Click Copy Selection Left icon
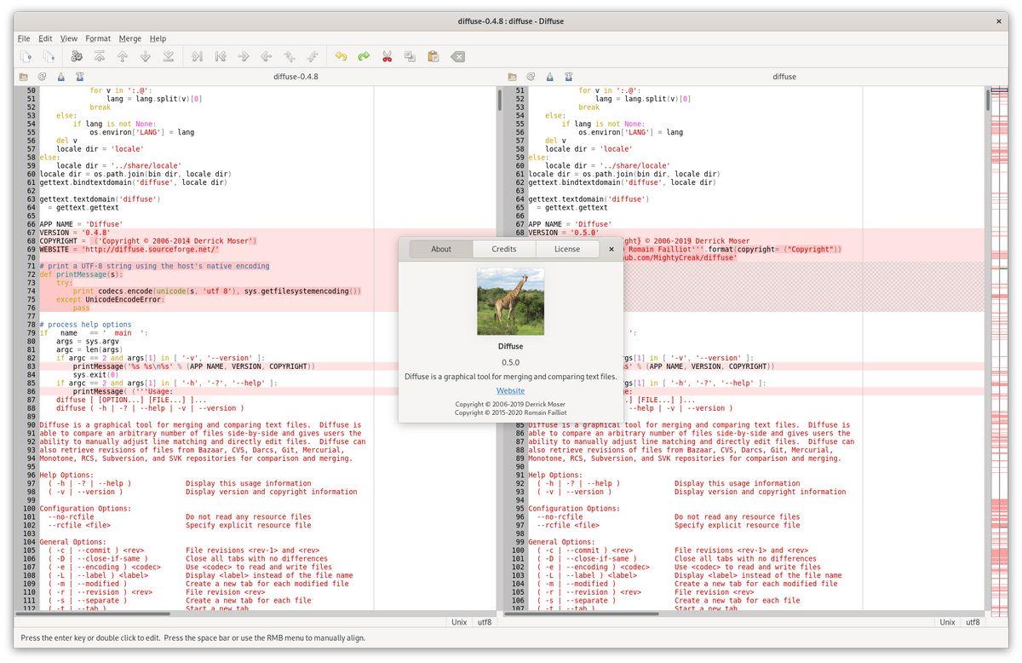This screenshot has width=1022, height=663. point(220,56)
